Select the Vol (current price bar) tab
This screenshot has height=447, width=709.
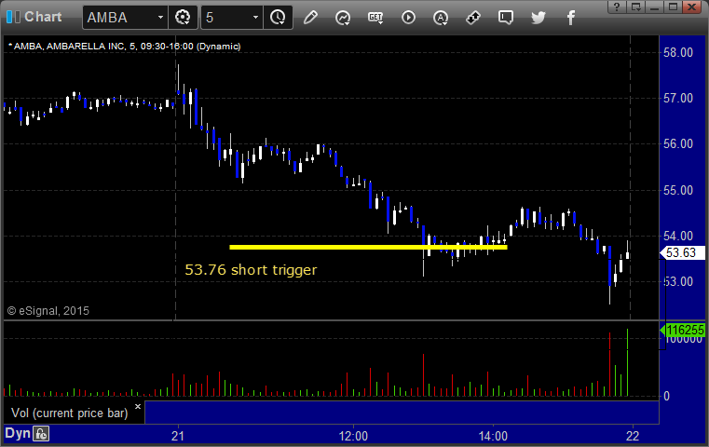point(75,413)
